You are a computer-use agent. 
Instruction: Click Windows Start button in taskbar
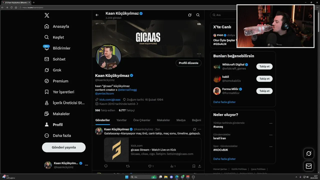point(127,177)
